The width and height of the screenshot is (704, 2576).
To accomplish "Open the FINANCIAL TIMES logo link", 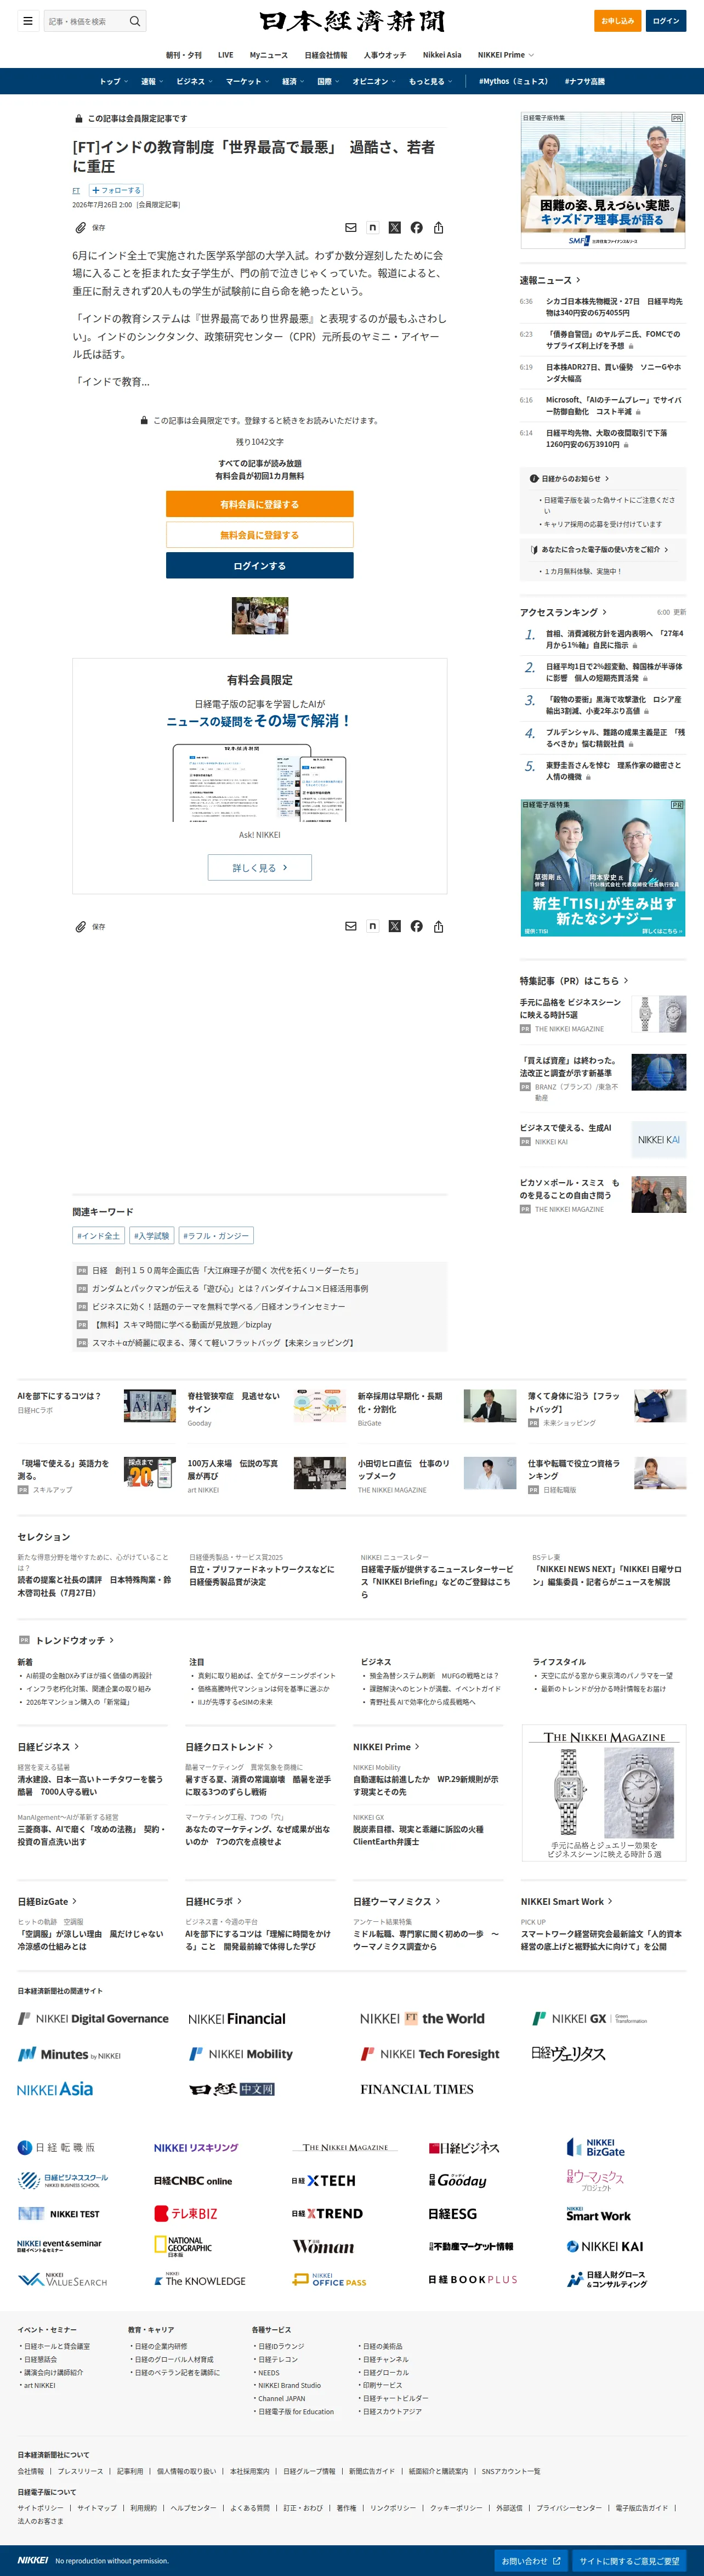I will click(417, 2089).
